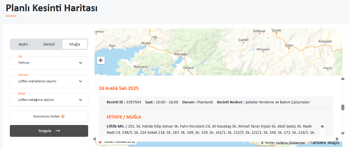Click the Şebeke Yenileme ve Bakım Çalışmaları text
The image size is (350, 150).
(278, 102)
